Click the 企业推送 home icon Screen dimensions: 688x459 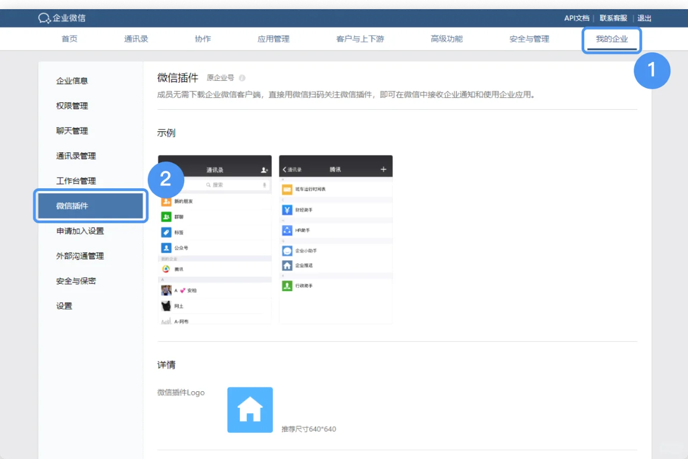pos(286,265)
